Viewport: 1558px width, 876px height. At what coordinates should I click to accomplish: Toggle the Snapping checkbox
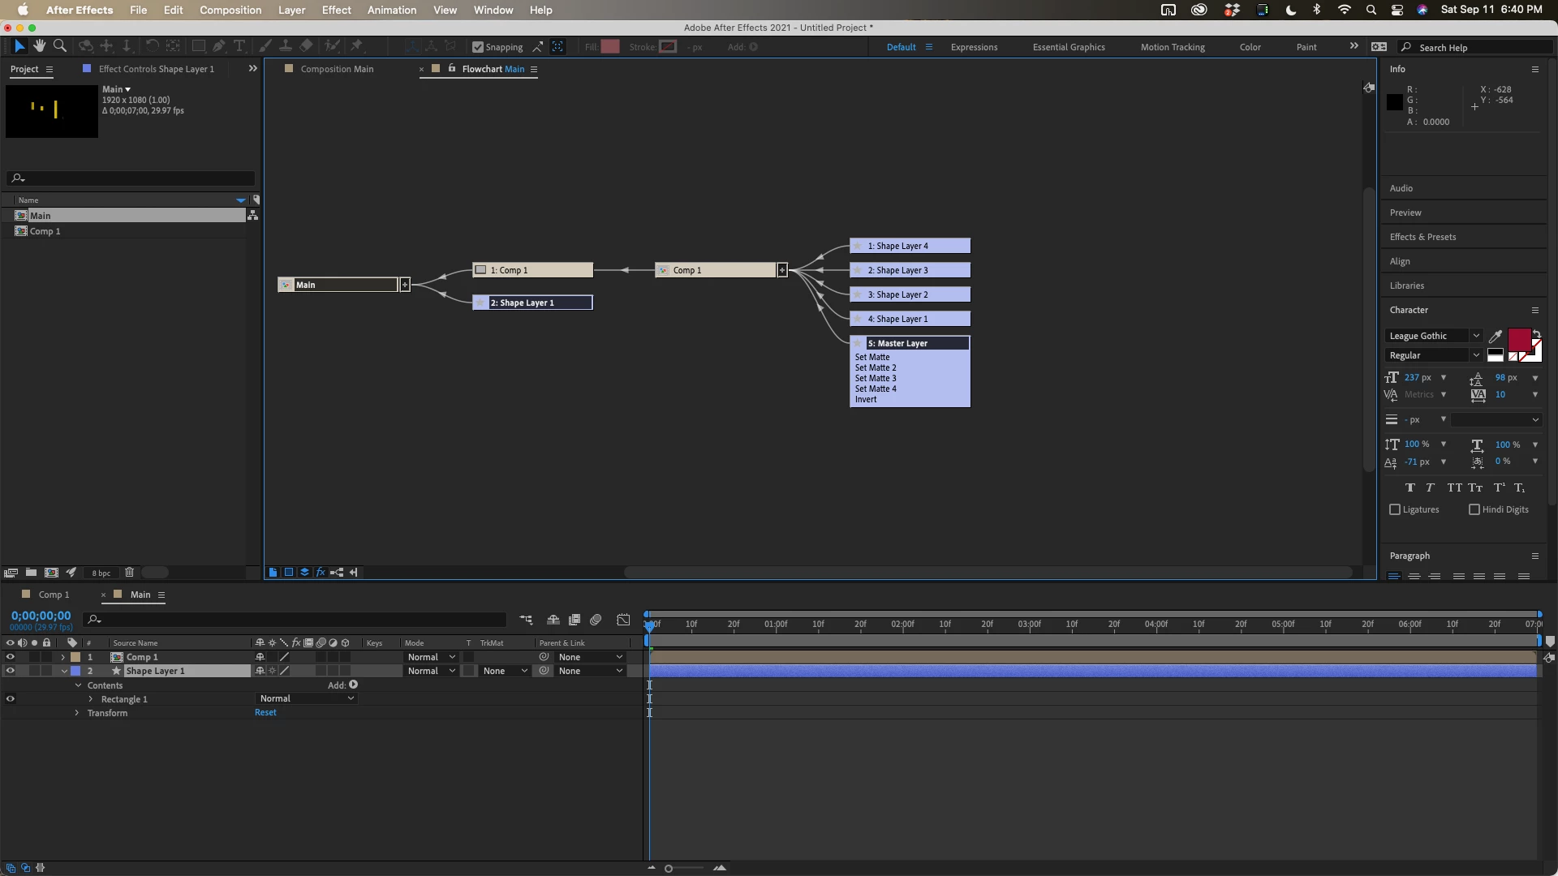click(478, 47)
